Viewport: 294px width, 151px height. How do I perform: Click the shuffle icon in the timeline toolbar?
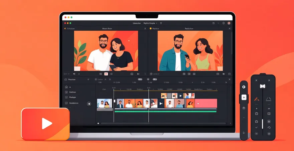110,80
